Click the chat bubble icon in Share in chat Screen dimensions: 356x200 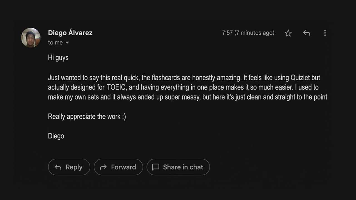156,167
